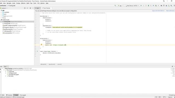Click the Make Project hammer icon
The image size is (175, 98).
[115, 5]
